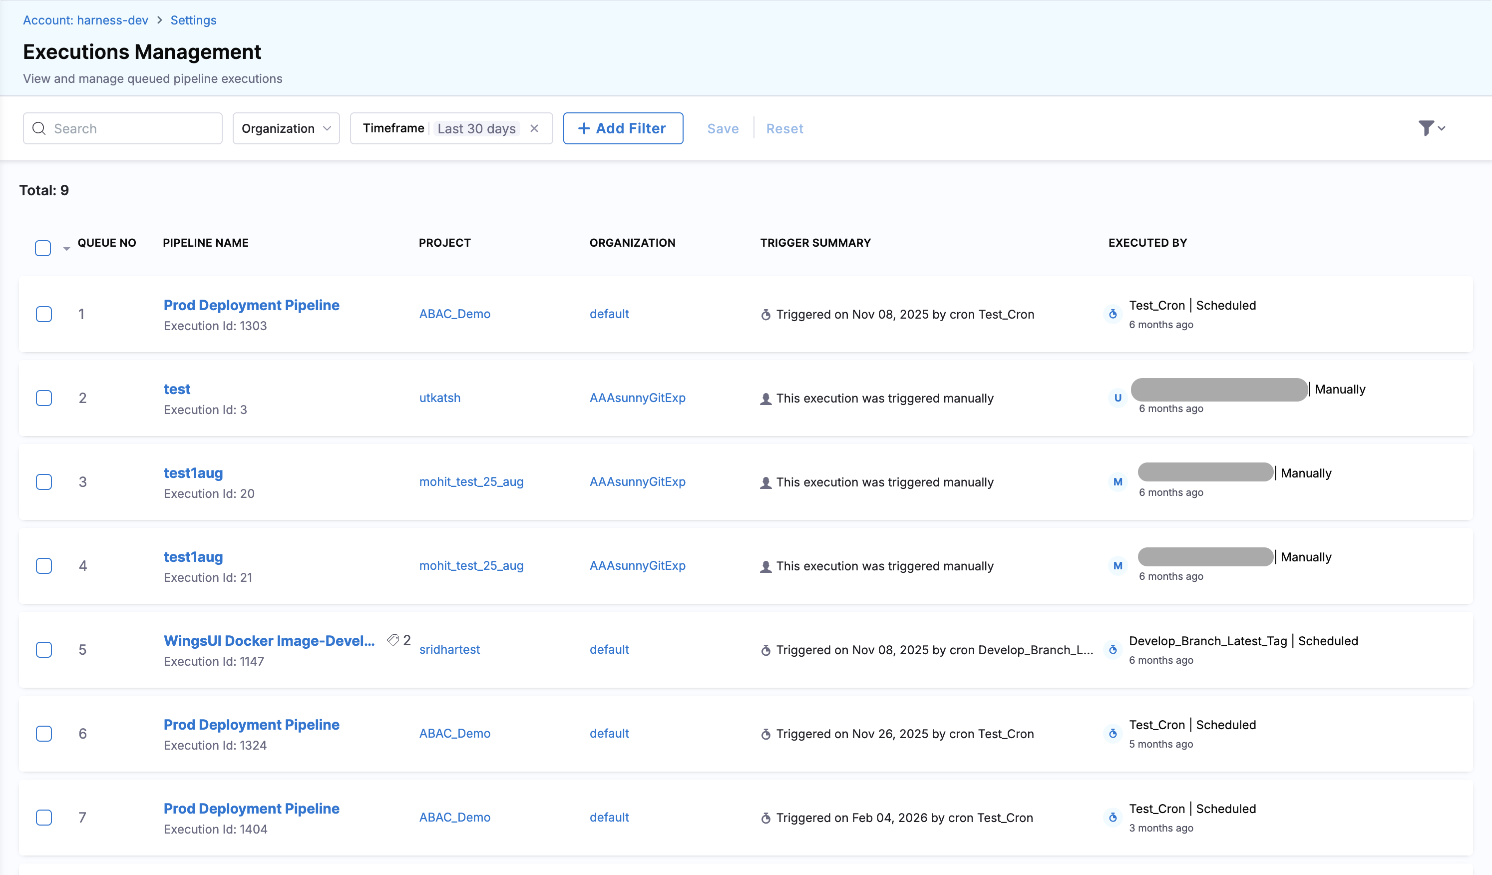
Task: Check the row for Execution Id 20
Action: click(x=44, y=482)
